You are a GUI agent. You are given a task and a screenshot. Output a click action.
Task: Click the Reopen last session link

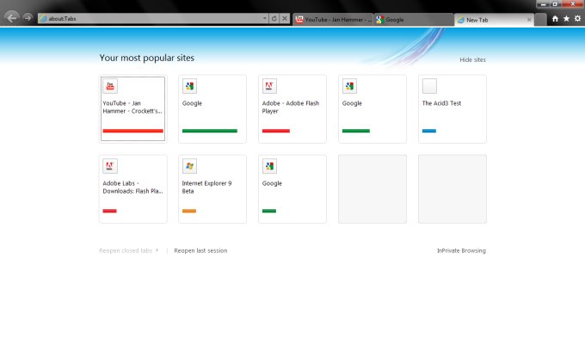[x=200, y=250]
